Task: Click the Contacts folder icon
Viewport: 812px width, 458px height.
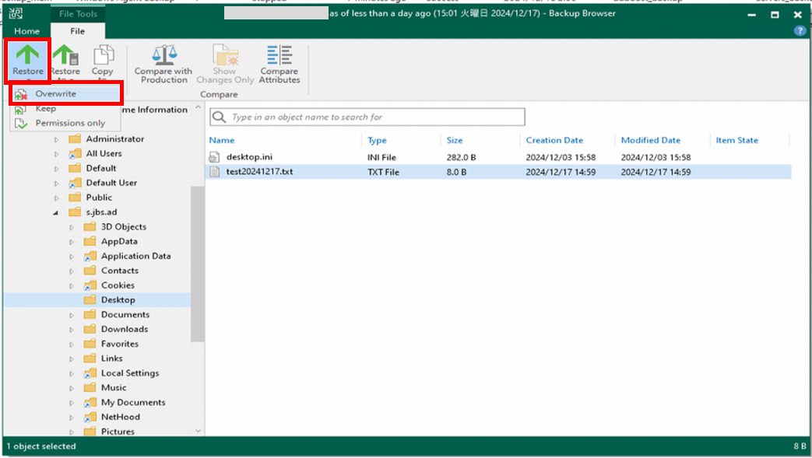Action: [90, 270]
